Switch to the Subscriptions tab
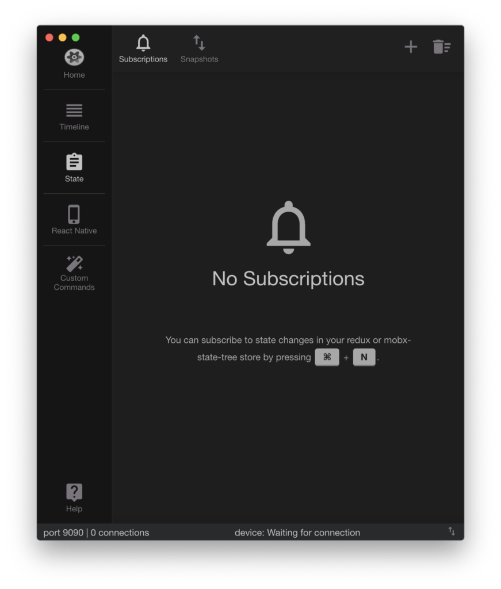 [x=143, y=49]
